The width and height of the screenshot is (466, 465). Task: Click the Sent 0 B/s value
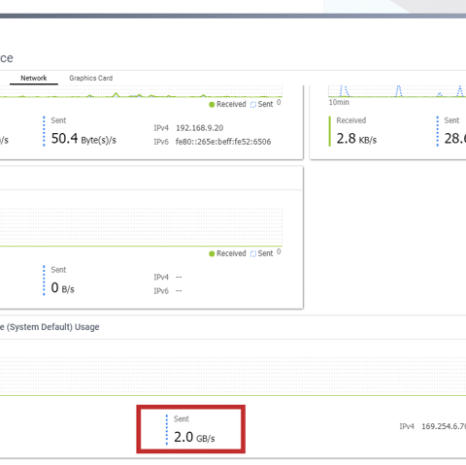click(62, 287)
